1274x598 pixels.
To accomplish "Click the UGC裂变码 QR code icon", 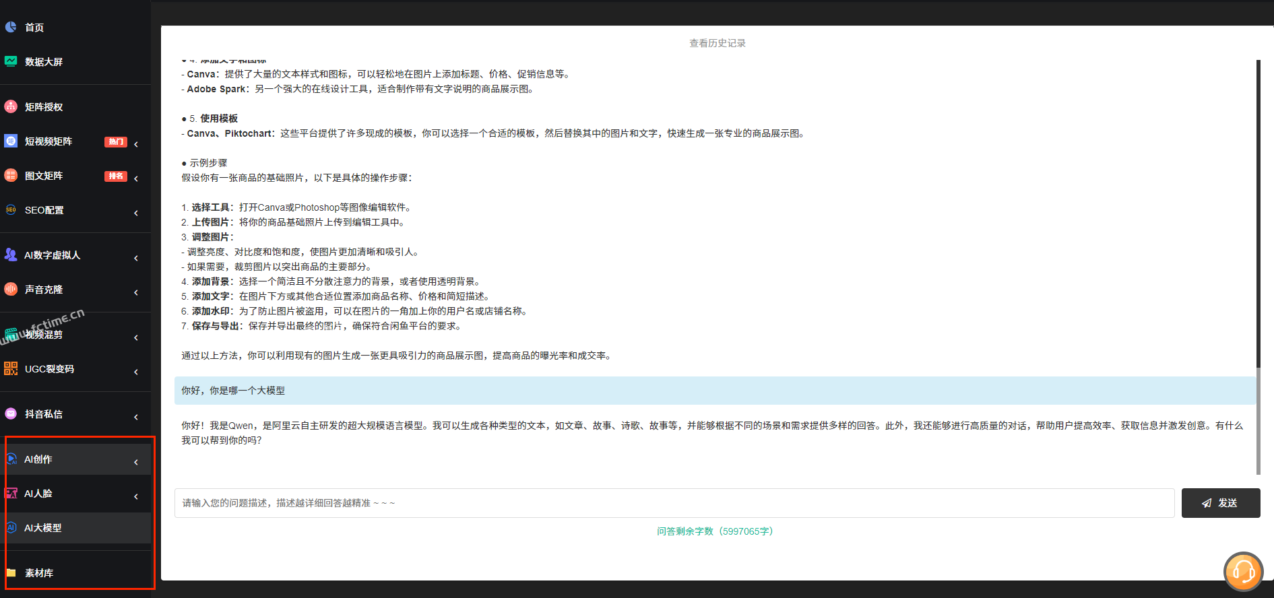I will pos(11,368).
